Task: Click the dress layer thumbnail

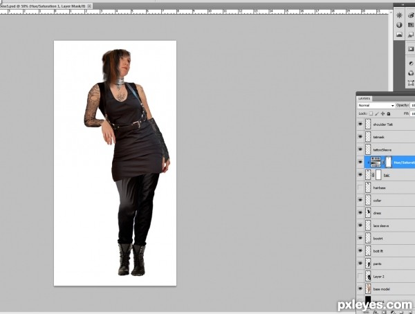Action: (368, 212)
